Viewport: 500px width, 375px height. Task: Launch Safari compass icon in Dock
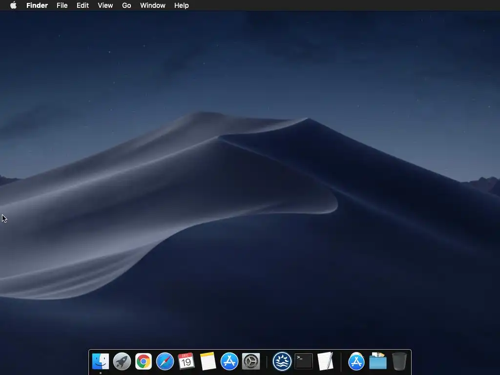[165, 361]
